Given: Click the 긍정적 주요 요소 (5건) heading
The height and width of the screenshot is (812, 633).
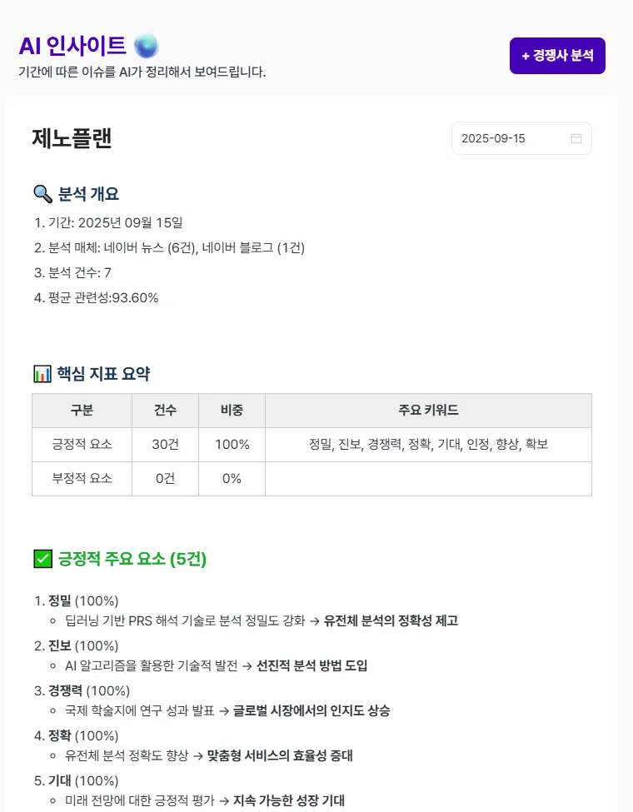Looking at the screenshot, I should coord(132,559).
